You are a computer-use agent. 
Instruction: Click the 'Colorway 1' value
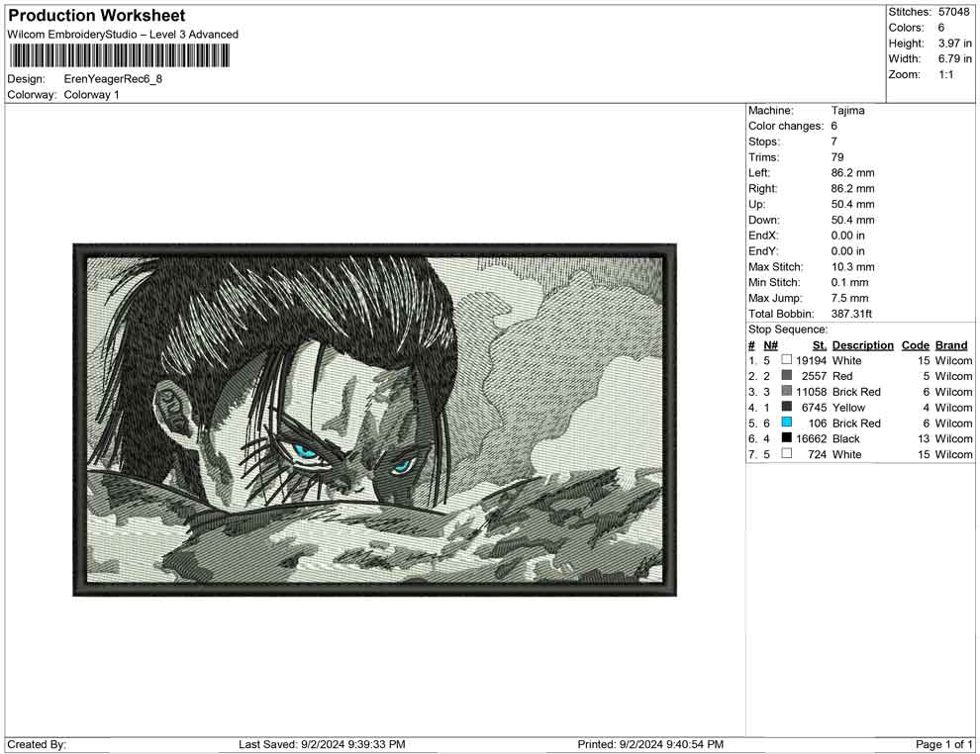[x=91, y=95]
